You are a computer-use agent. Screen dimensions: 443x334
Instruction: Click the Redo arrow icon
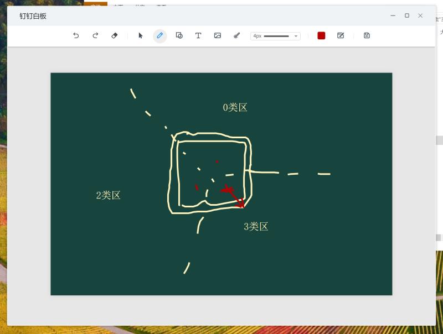pyautogui.click(x=95, y=35)
